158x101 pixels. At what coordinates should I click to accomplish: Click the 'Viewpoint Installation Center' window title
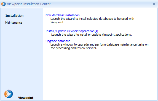(x=29, y=4)
